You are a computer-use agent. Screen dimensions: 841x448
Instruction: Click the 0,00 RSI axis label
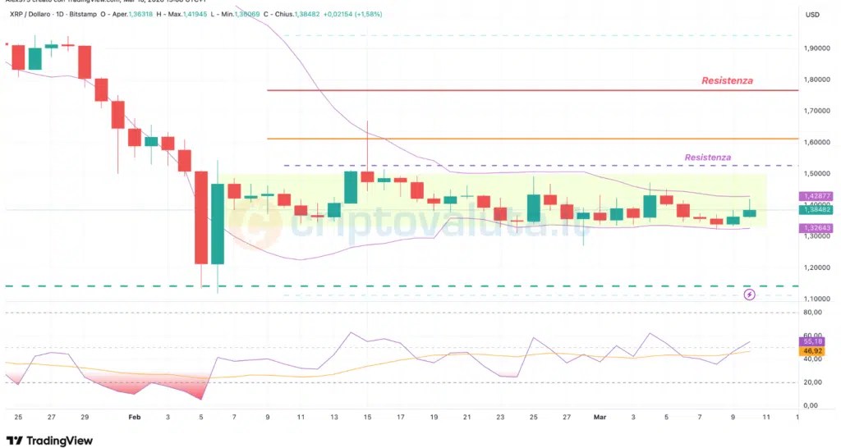(811, 405)
